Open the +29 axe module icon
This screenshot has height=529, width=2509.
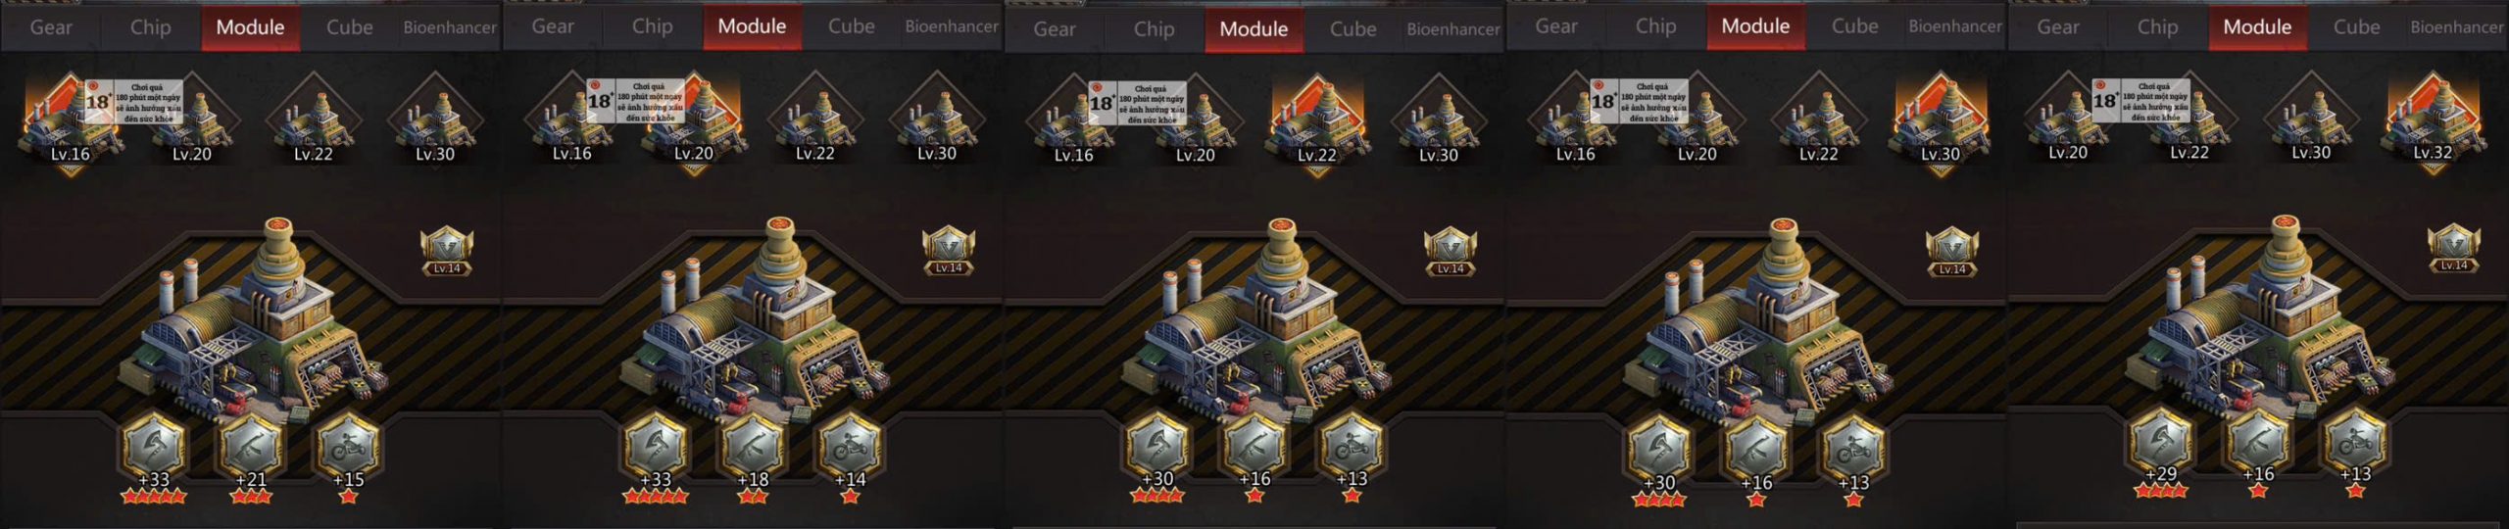2160,443
